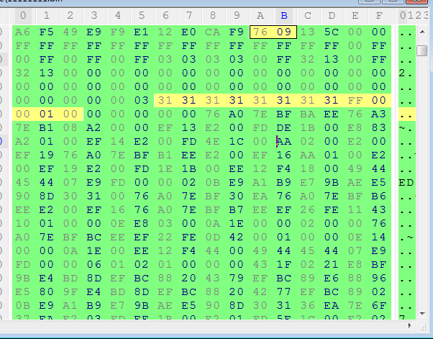Viewport: 433px width, 339px height.
Task: Click the outlined byte 09 in the first row
Action: click(284, 31)
